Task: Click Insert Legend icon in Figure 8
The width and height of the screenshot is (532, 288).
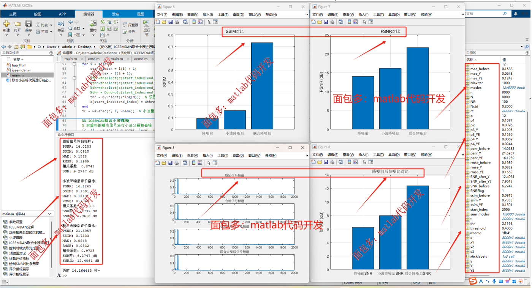Action: point(200,22)
